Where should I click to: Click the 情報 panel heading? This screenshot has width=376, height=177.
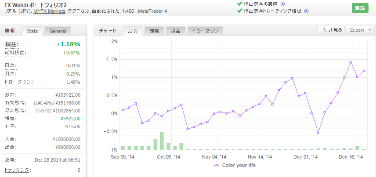[10, 30]
